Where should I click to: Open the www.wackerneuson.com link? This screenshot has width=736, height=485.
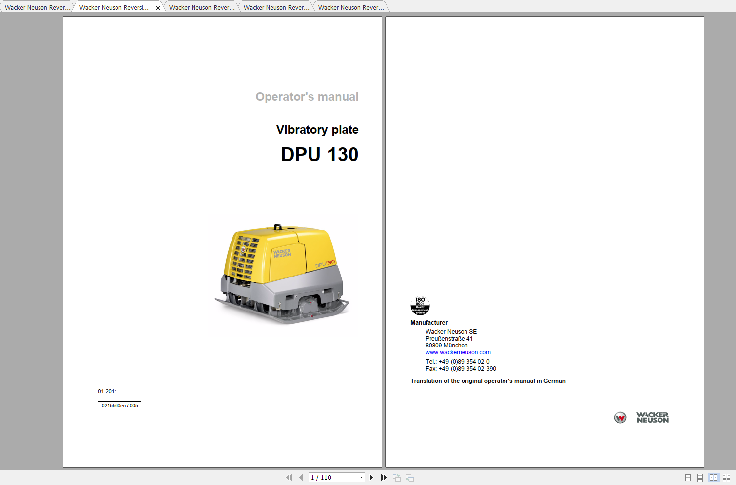(458, 352)
